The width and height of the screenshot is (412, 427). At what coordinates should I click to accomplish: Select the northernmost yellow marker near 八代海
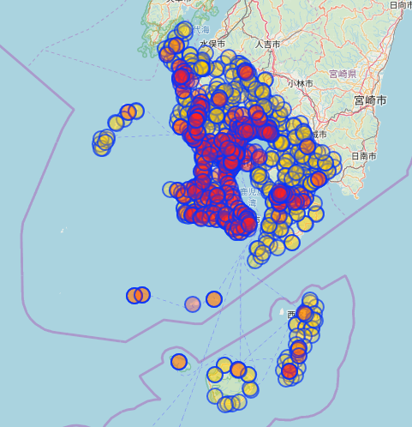[184, 30]
